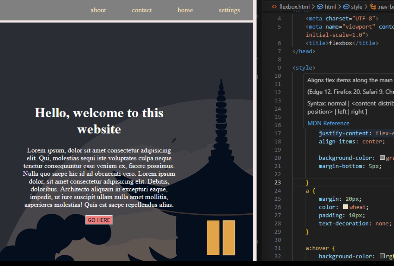The width and height of the screenshot is (394, 266).
Task: Click the text-decoration: none declaration
Action: tap(355, 224)
